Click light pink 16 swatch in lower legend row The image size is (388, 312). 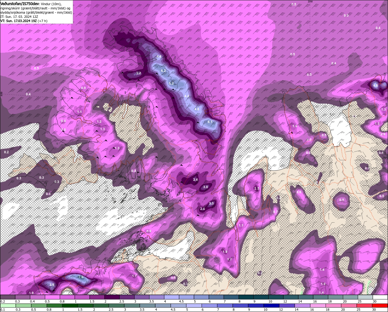(318, 305)
